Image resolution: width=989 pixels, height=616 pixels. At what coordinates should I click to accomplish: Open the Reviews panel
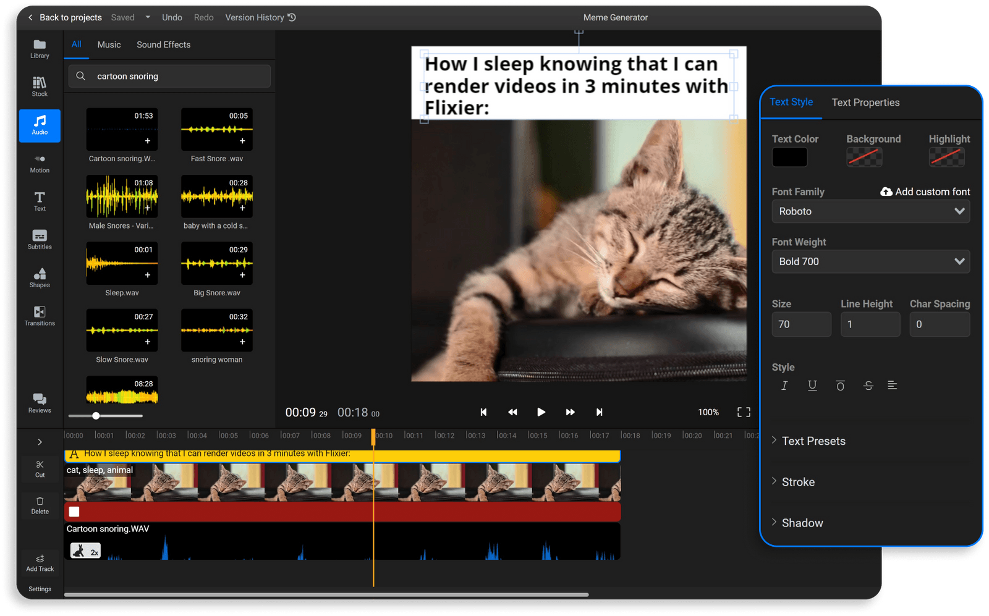click(40, 403)
